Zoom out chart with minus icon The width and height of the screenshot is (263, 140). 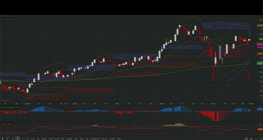coord(256,139)
